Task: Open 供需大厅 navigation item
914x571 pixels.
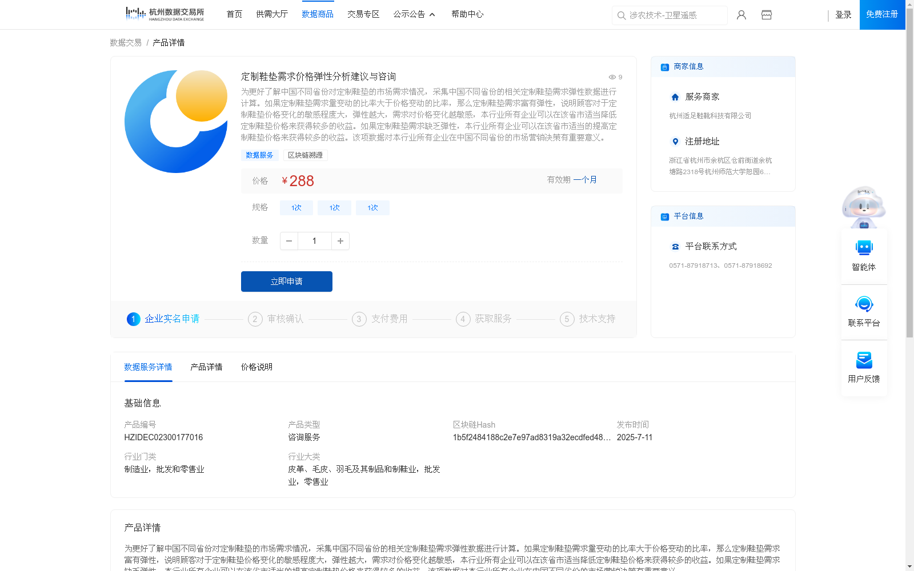Action: 272,14
